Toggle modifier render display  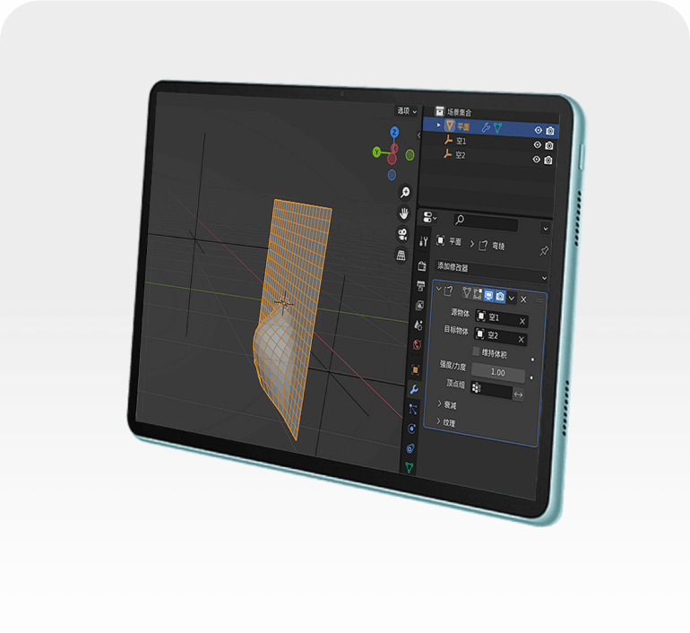(500, 296)
